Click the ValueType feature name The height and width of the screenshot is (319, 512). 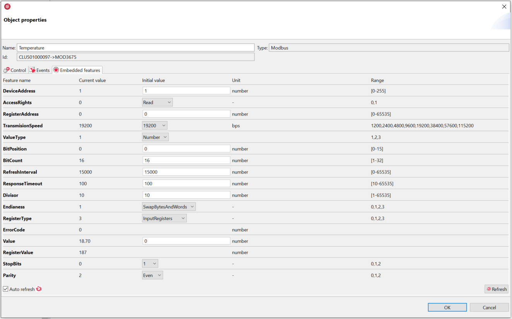click(x=14, y=137)
